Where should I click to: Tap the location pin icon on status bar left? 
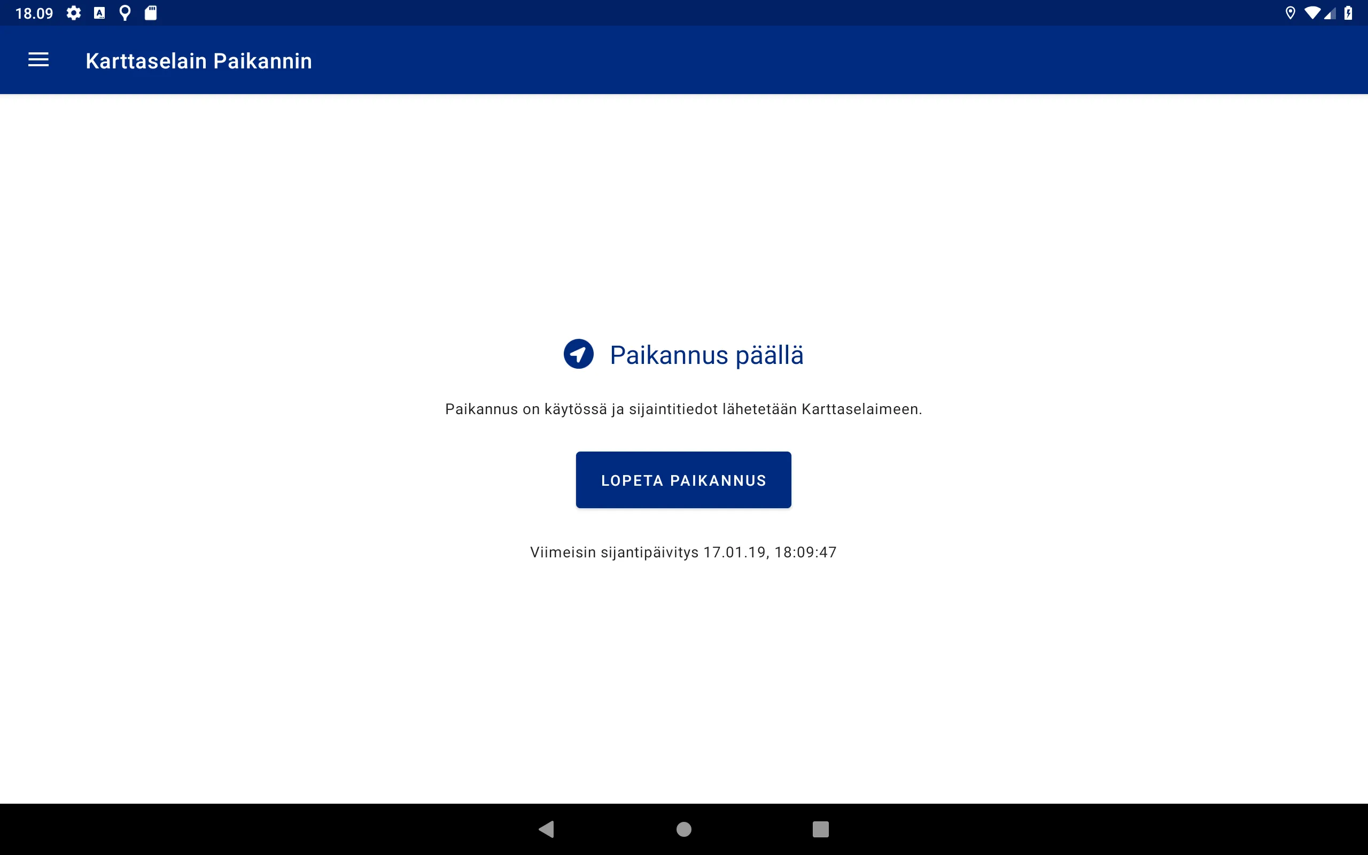(125, 13)
